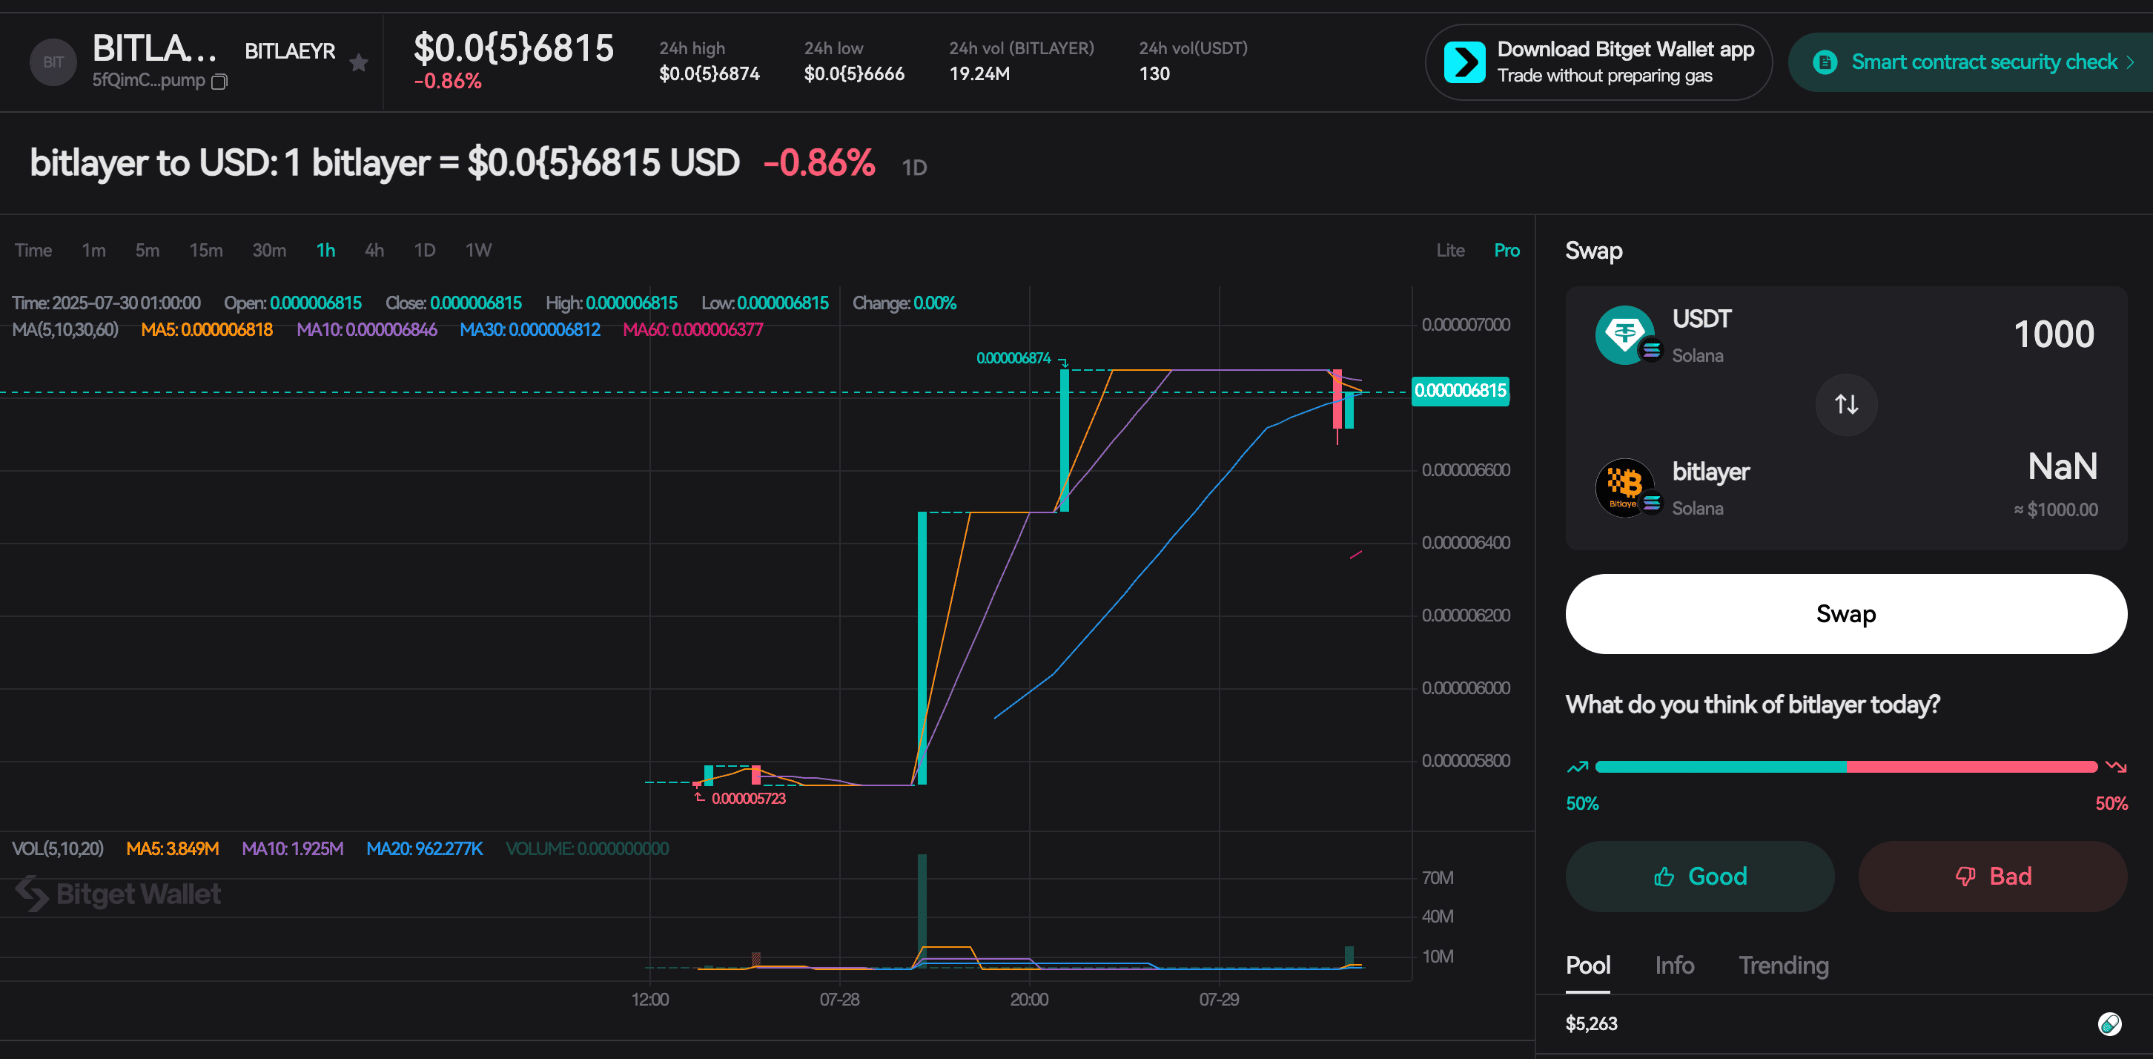Open Download Bitget Wallet app banner

click(x=1598, y=62)
